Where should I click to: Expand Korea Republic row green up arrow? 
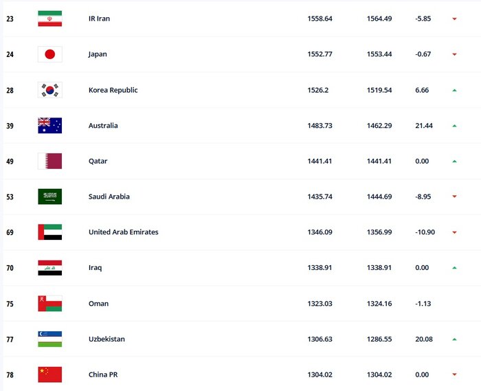(454, 90)
